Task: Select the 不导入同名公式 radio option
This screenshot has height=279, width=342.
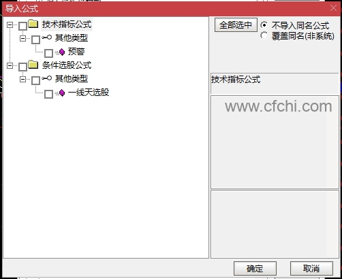Action: pos(264,24)
